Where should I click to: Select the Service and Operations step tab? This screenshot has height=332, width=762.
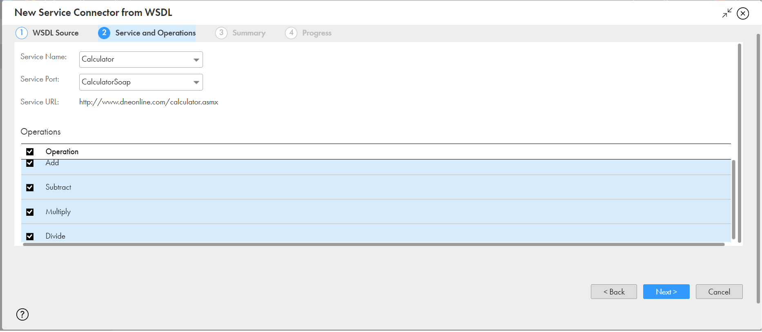coord(147,33)
